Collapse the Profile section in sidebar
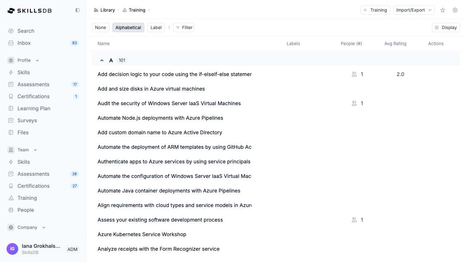 [37, 60]
